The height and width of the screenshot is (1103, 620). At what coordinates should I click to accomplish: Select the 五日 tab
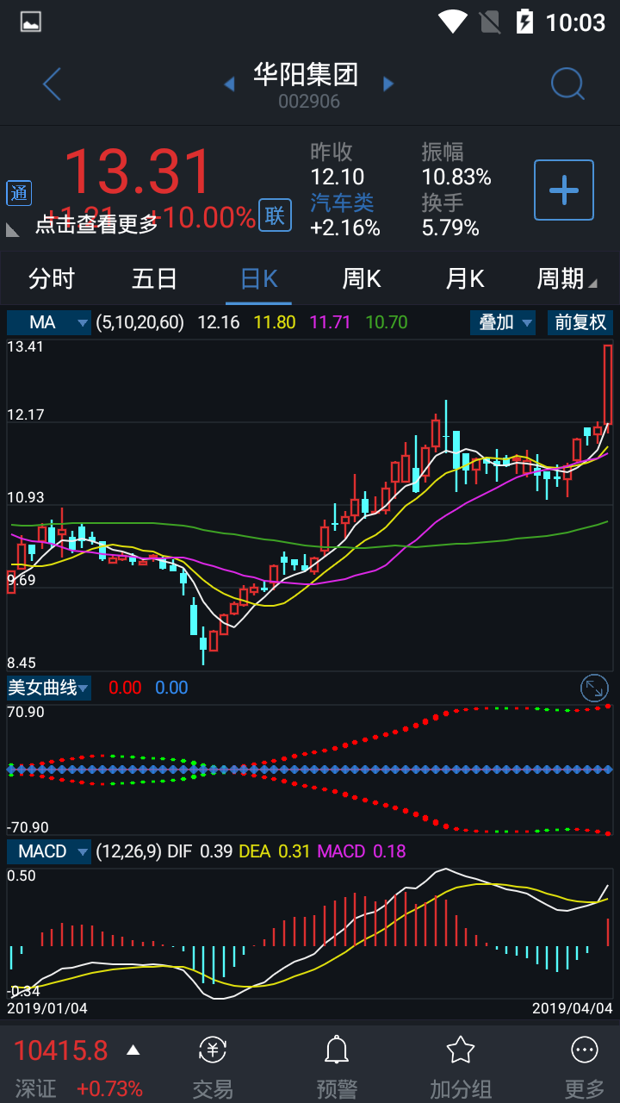(155, 278)
